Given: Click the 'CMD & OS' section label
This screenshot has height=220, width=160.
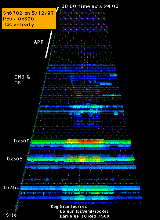Looking at the screenshot, I should coord(22,80).
